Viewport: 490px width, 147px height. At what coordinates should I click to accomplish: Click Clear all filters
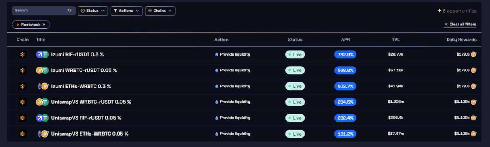pos(460,24)
